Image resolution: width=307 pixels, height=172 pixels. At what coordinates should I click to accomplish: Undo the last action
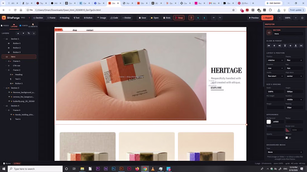214,18
